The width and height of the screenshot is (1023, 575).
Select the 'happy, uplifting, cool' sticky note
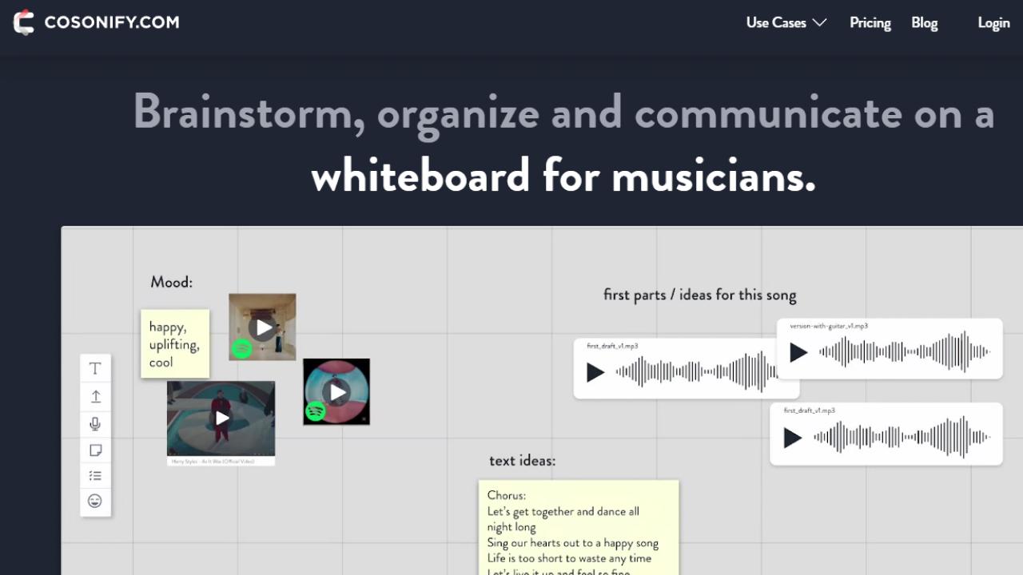[175, 343]
